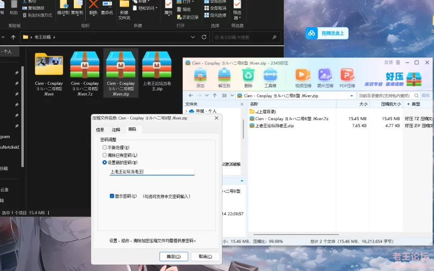Close the 文件夹 side panel in 好压
The height and width of the screenshot is (271, 434).
tap(242, 104)
